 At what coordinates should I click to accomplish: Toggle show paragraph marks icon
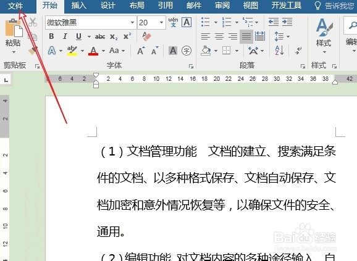[298, 51]
